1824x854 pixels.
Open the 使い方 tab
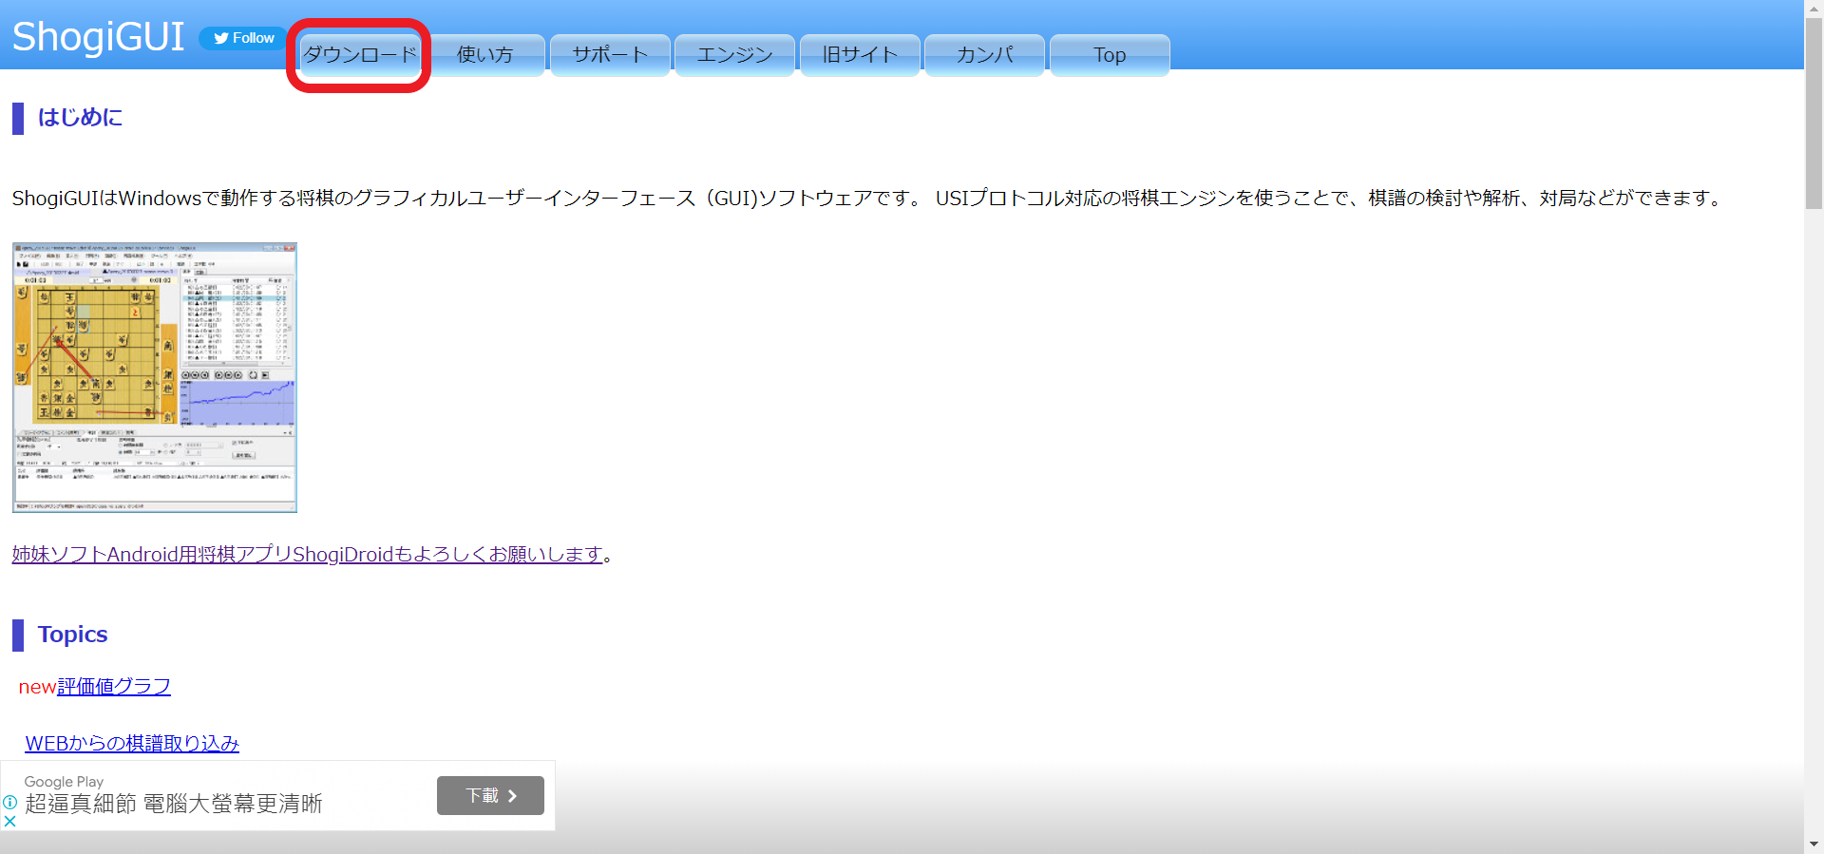484,55
